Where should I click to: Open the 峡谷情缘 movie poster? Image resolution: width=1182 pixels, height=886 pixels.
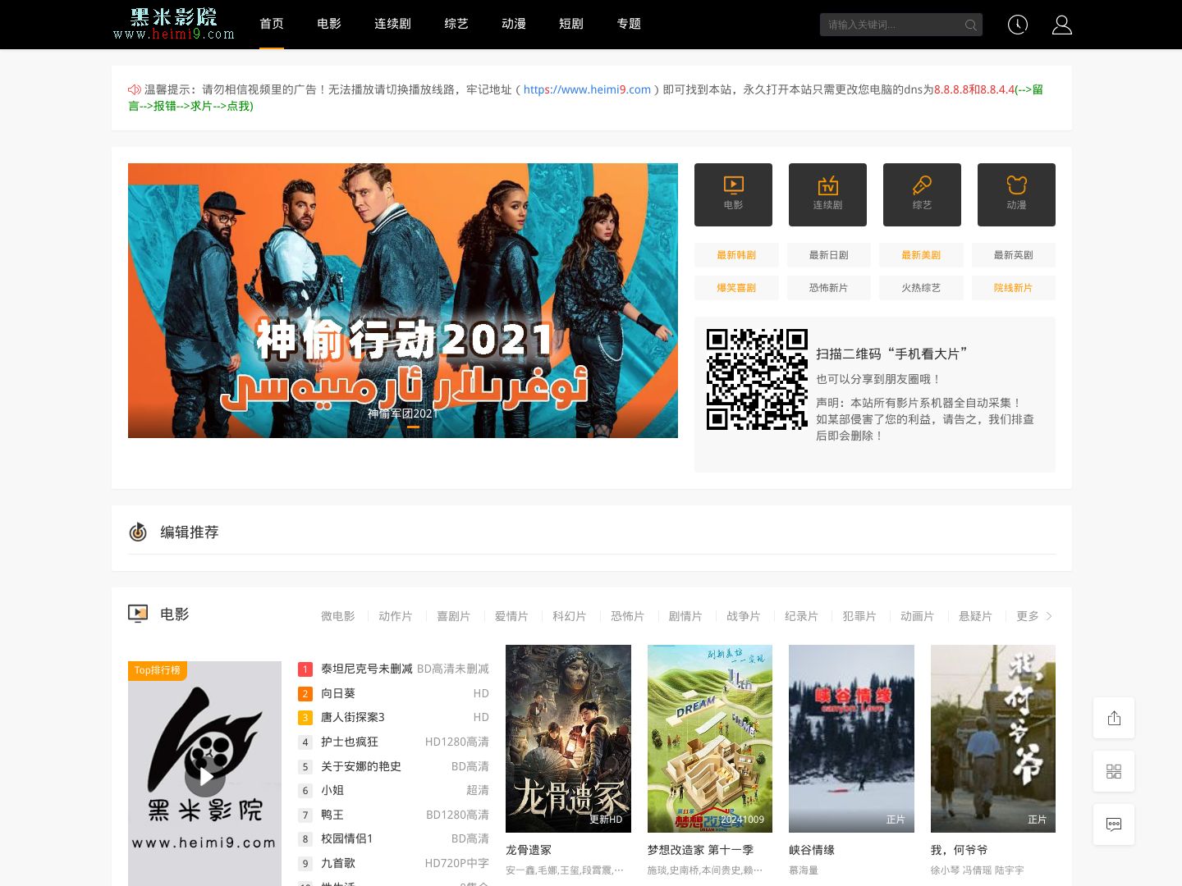click(x=851, y=738)
